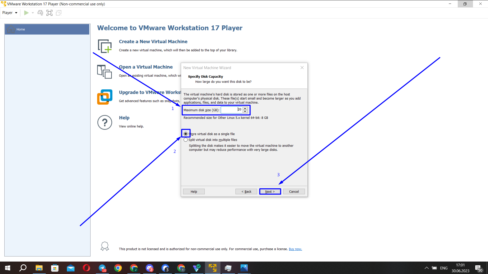
Task: Select Store virtual disk as a single file
Action: (186, 134)
